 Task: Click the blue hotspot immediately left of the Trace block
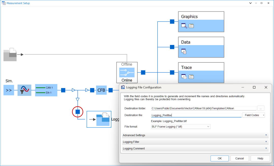[x=172, y=72]
